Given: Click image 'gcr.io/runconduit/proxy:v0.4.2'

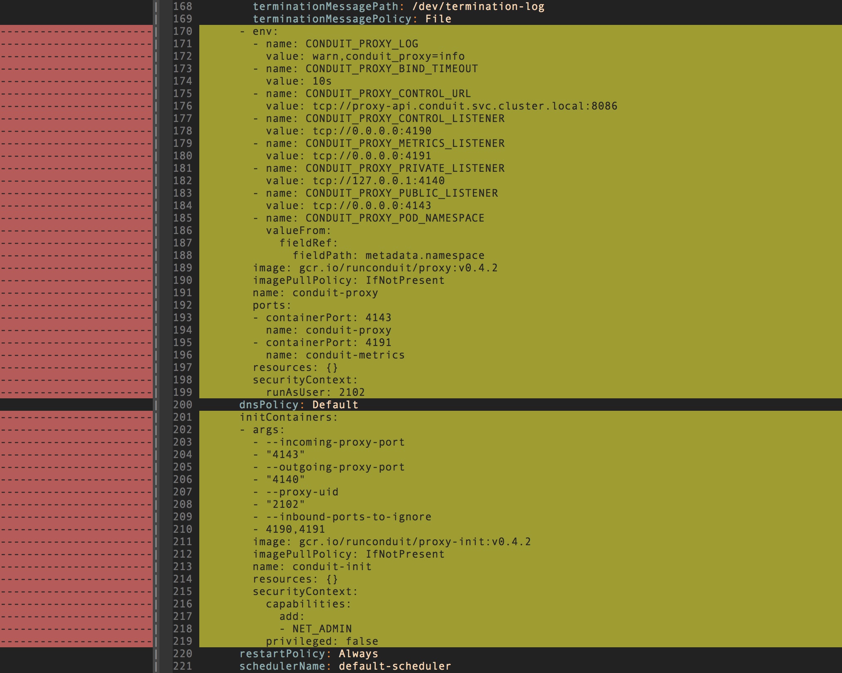Looking at the screenshot, I should tap(399, 268).
